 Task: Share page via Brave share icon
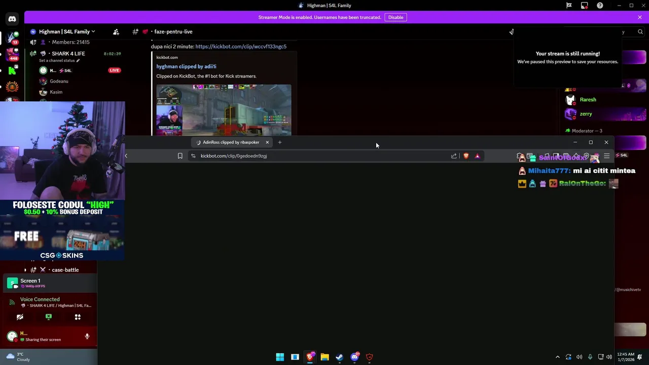pos(454,156)
